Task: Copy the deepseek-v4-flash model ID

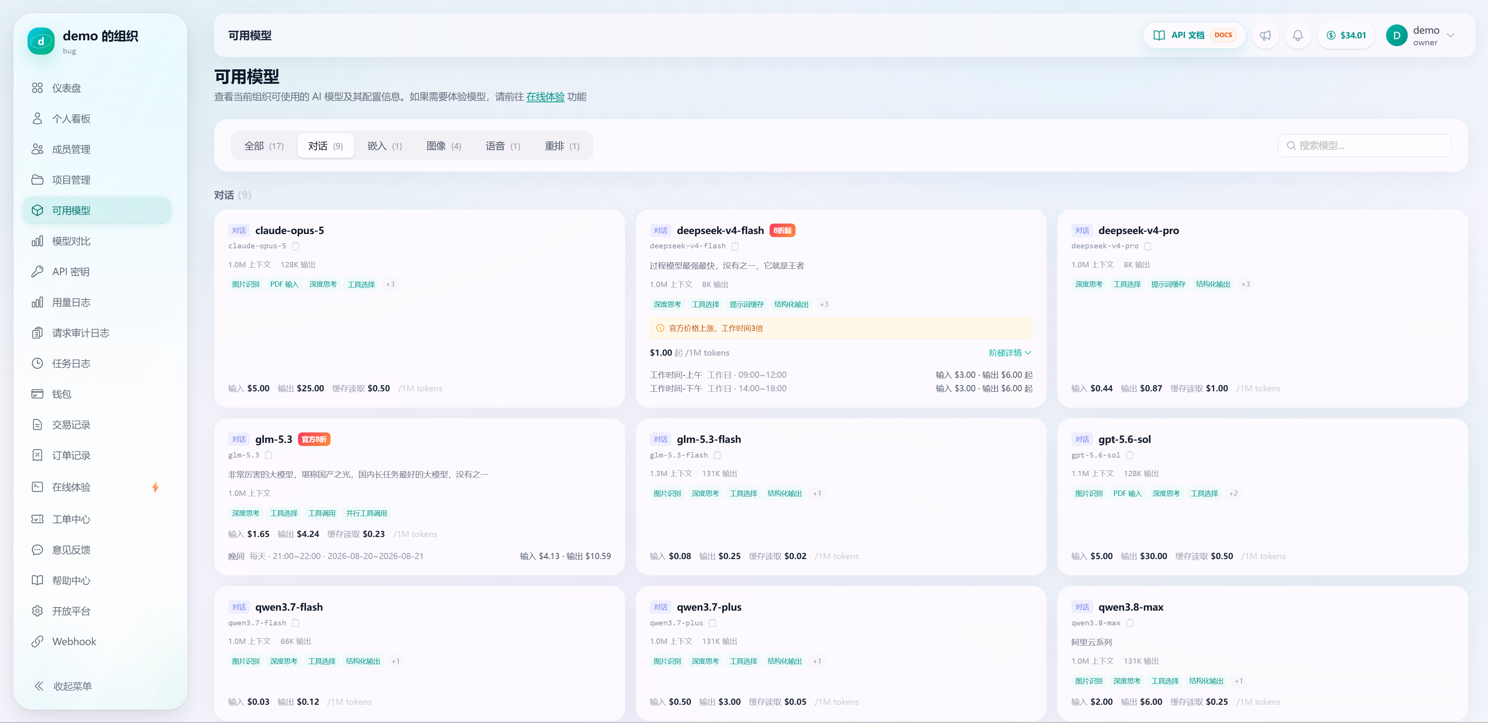Action: 735,246
